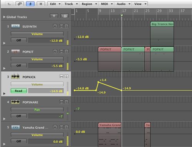This screenshot has height=147, width=192.
Task: Click the waveform icon on POPKICK track
Action: click(x=15, y=76)
